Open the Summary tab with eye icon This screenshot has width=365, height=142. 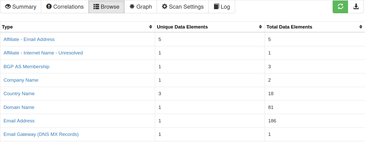(21, 7)
